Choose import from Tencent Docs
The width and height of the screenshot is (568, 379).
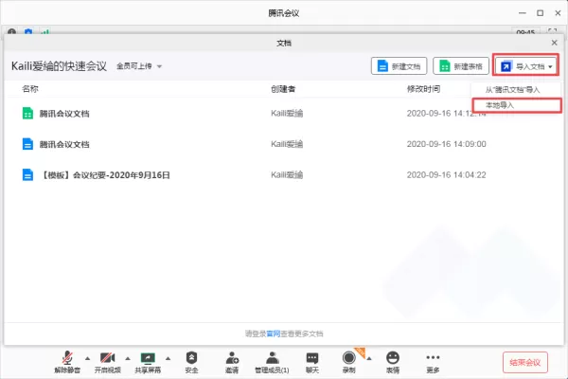click(x=512, y=90)
